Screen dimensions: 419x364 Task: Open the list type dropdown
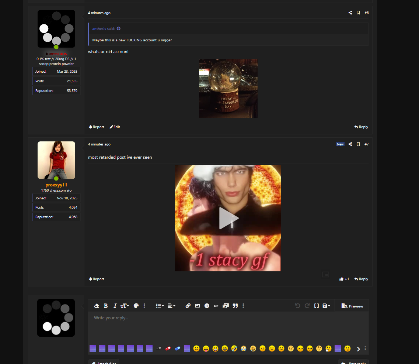(160, 306)
